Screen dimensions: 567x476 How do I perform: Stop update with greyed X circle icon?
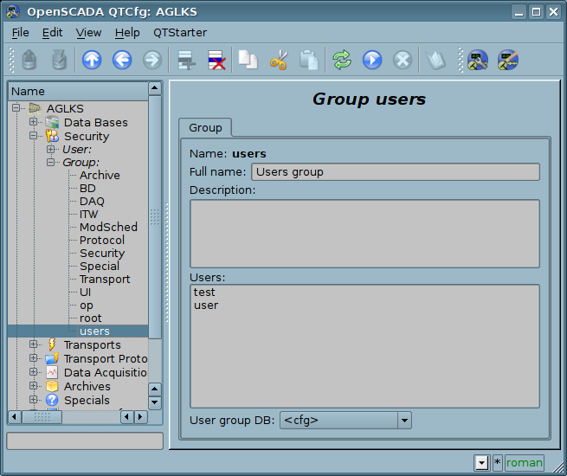[403, 60]
